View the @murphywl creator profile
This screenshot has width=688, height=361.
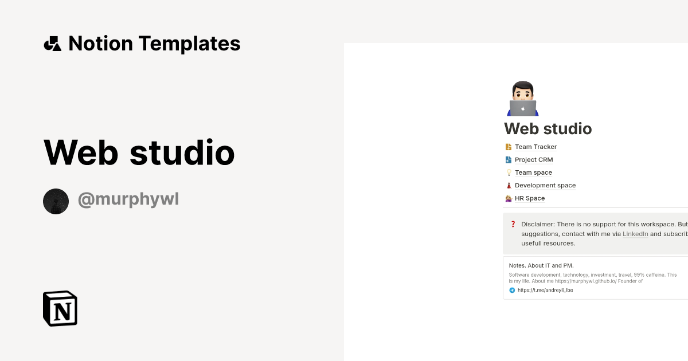pyautogui.click(x=128, y=199)
